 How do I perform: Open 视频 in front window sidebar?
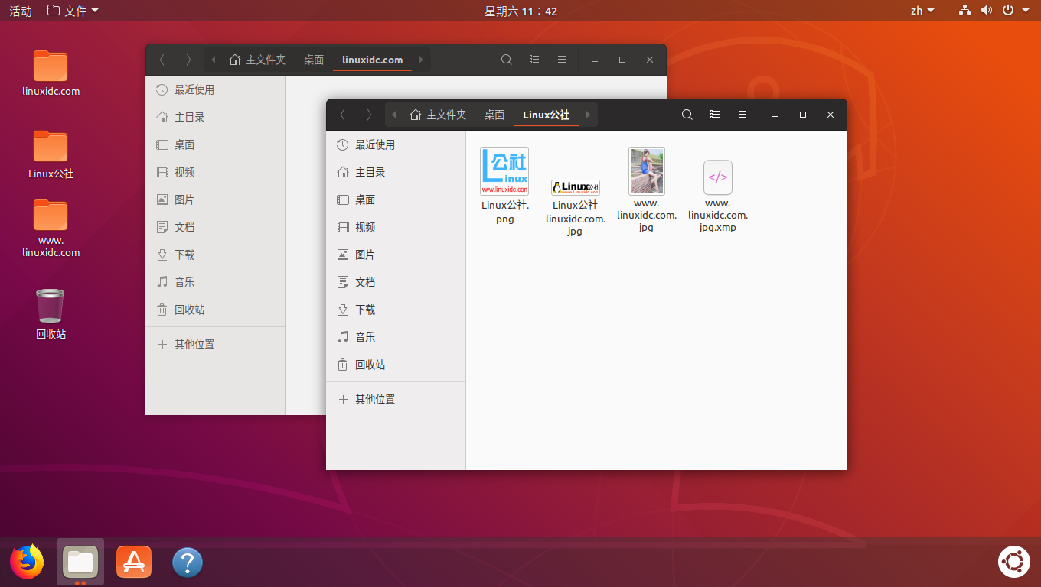point(396,227)
